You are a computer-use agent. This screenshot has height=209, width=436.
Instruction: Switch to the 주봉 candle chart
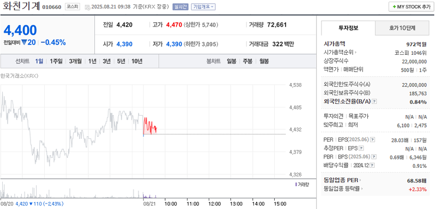pos(248,61)
